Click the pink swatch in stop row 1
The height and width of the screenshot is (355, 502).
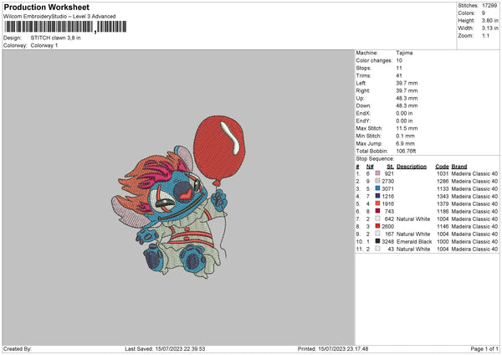click(x=377, y=173)
